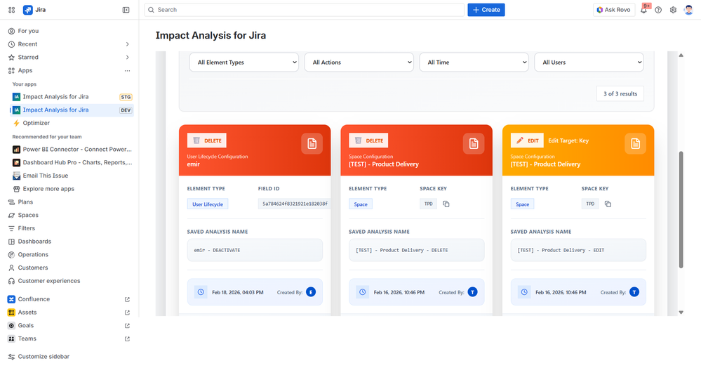Open Assets external link icon
This screenshot has height=368, width=701.
coord(128,313)
